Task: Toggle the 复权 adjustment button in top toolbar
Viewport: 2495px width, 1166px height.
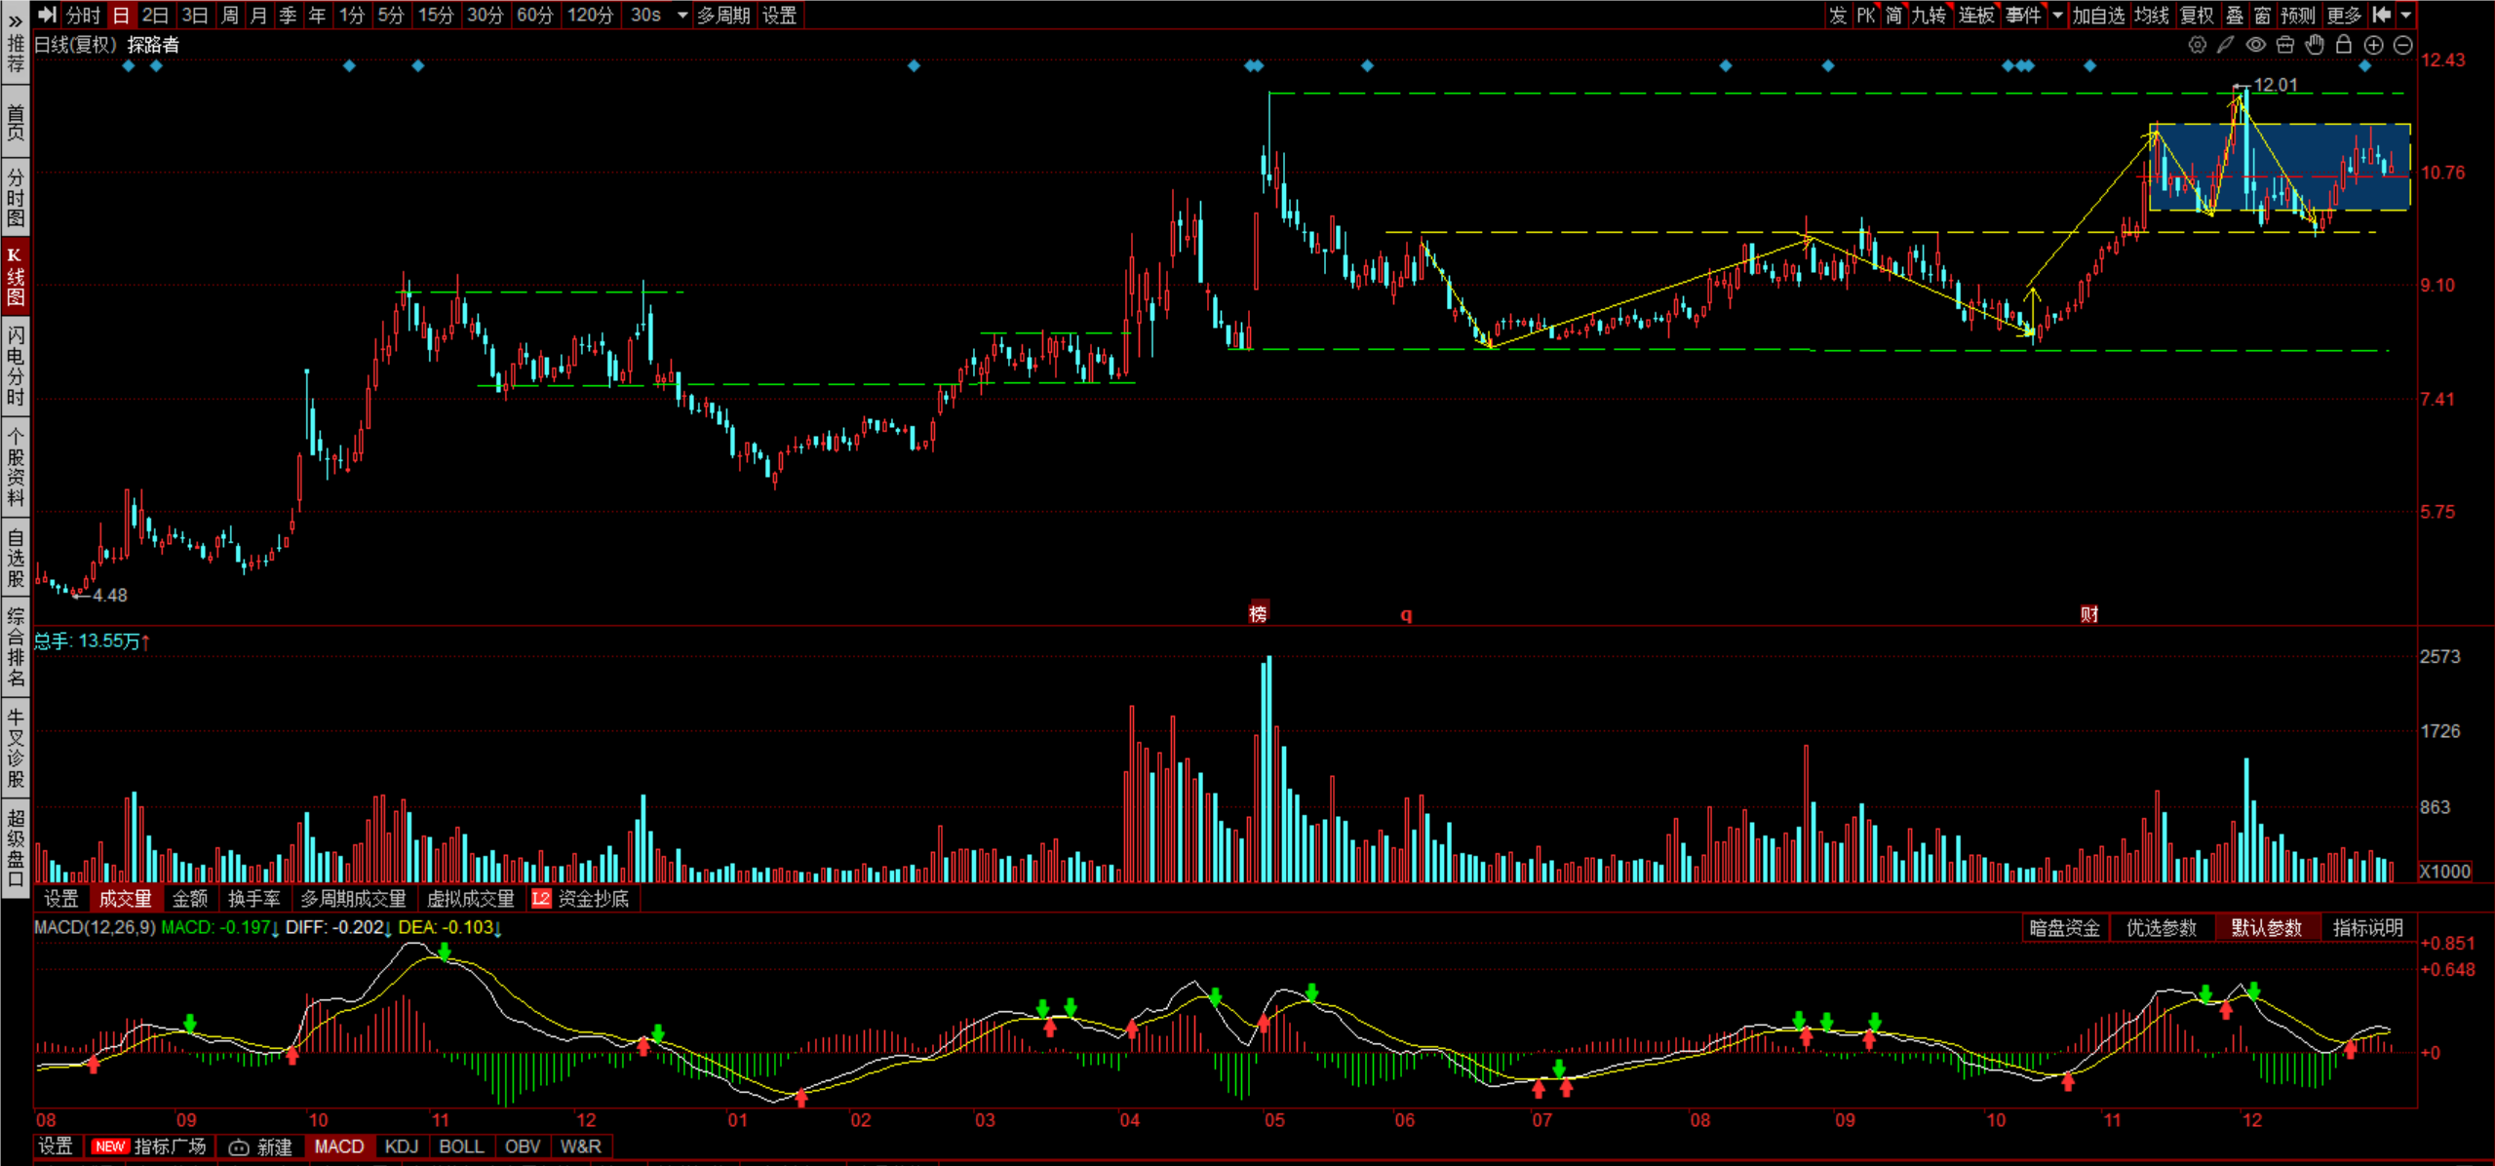Action: point(2196,15)
